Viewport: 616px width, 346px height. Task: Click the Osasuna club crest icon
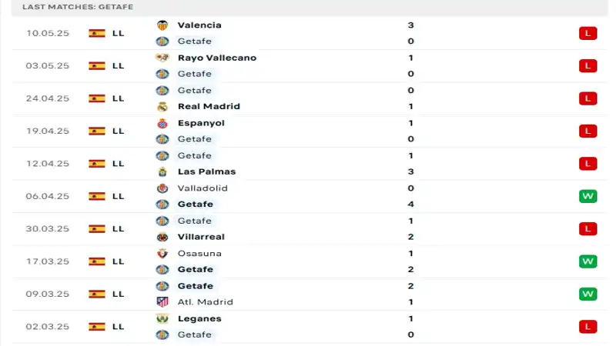click(162, 254)
